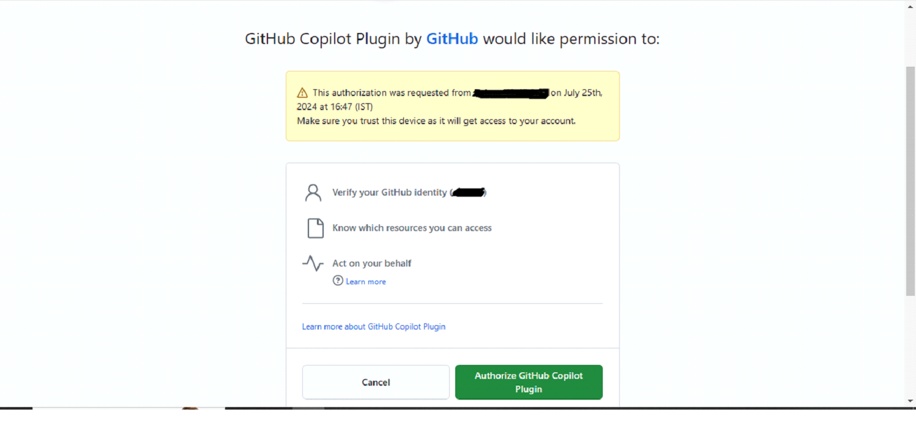Click the scrollbar up arrow
Viewport: 916px width, 445px height.
click(x=910, y=6)
